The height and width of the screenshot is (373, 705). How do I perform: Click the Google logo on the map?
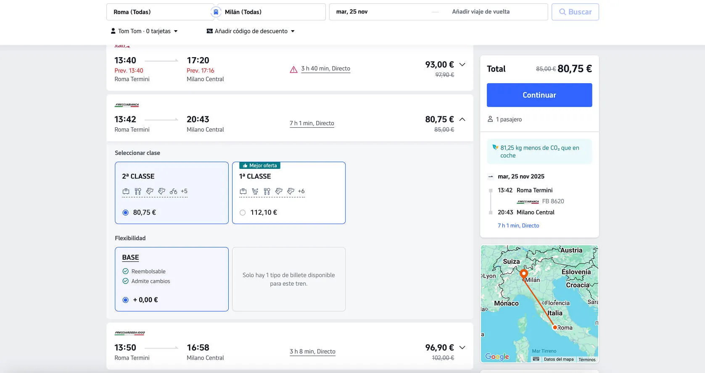tap(497, 356)
